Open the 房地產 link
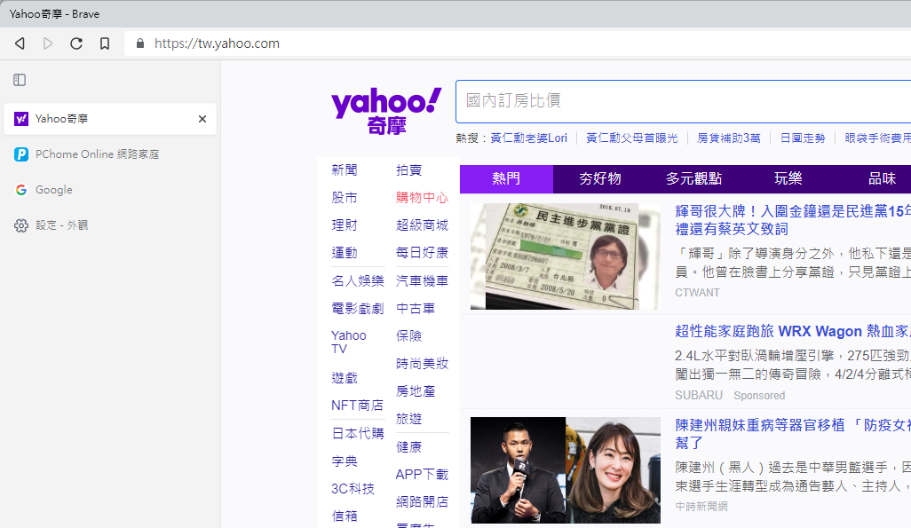This screenshot has width=911, height=528. coord(416,391)
